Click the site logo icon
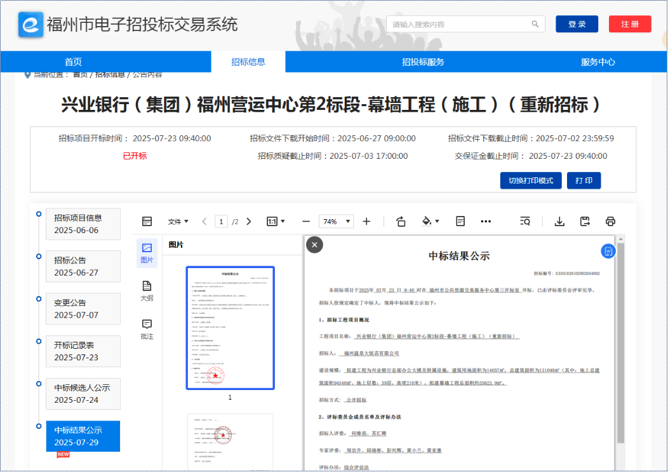 coord(30,24)
